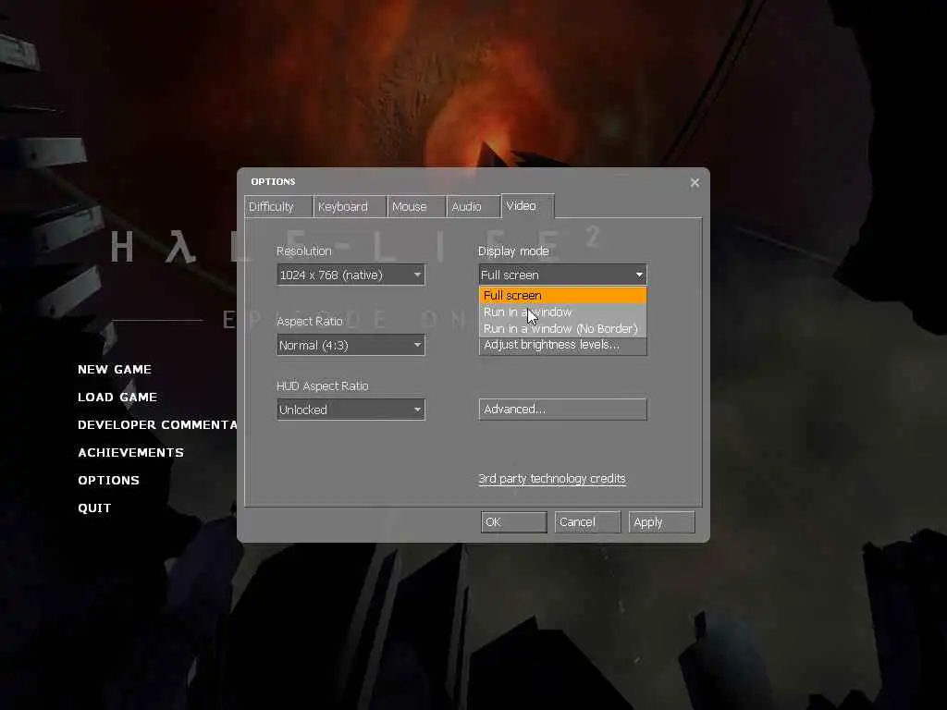
Task: Quit the game from main menu
Action: 95,508
